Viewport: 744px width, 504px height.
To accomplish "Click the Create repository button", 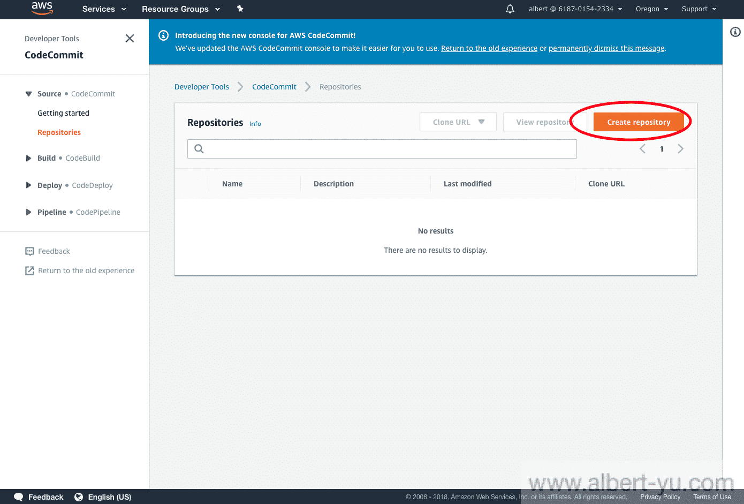I will click(x=639, y=122).
